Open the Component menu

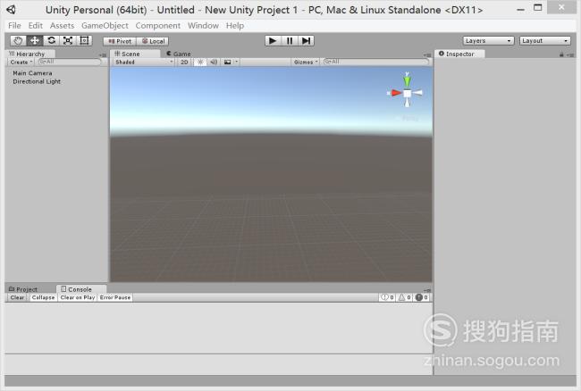(x=158, y=26)
